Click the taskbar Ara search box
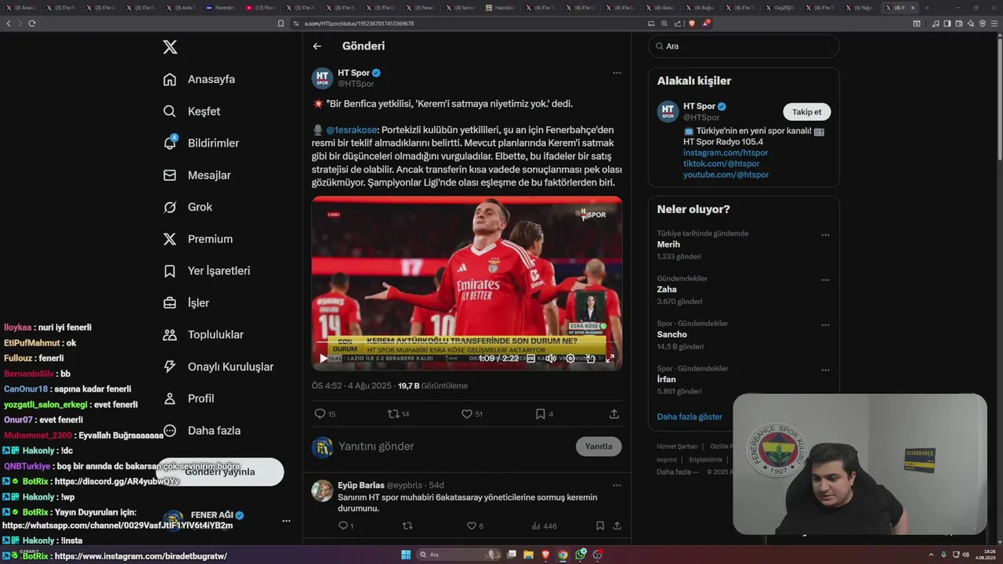 [460, 555]
